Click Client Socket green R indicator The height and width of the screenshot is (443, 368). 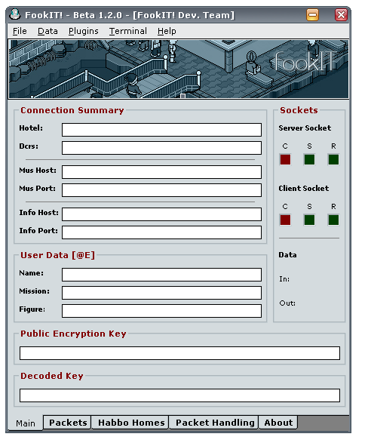coord(333,220)
